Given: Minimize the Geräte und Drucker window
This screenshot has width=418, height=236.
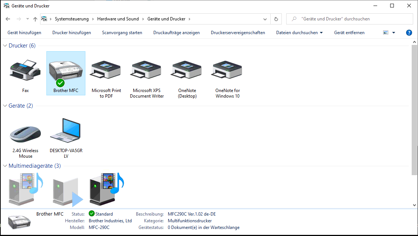Looking at the screenshot, I should tap(375, 6).
